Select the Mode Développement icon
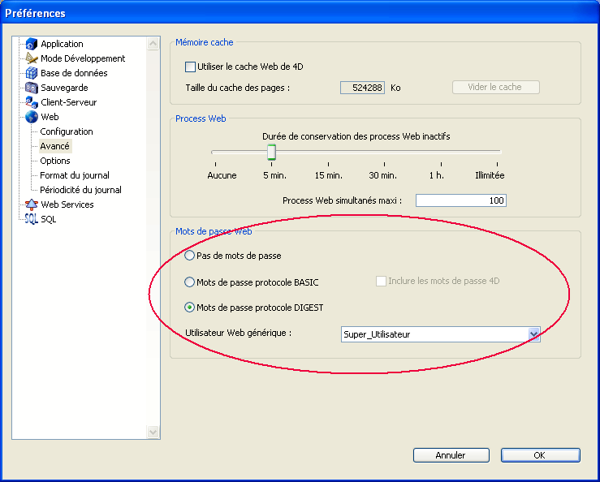The image size is (600, 482). [x=32, y=58]
